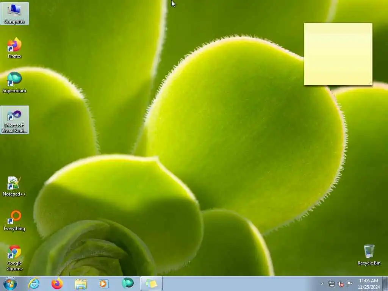The height and width of the screenshot is (291, 388).
Task: Activate the Sticky Notes taskbar button
Action: (151, 283)
